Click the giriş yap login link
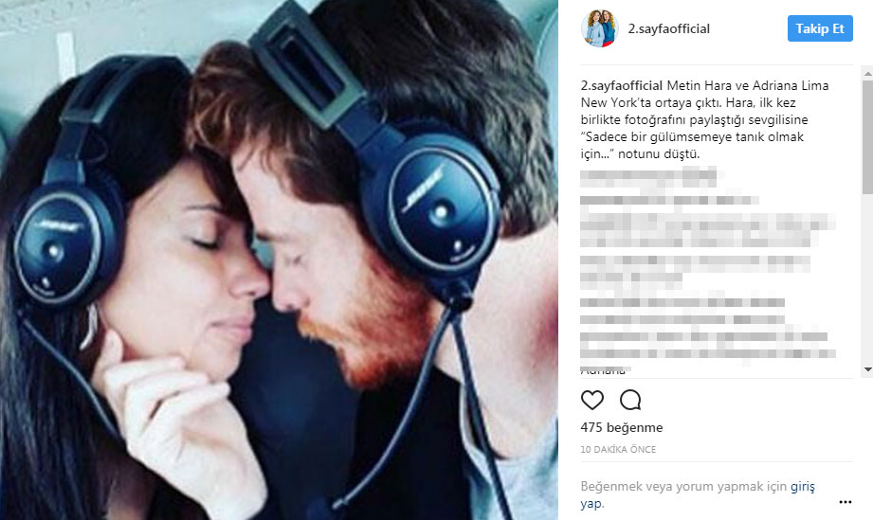Screen dimensions: 873x520 tap(698, 495)
